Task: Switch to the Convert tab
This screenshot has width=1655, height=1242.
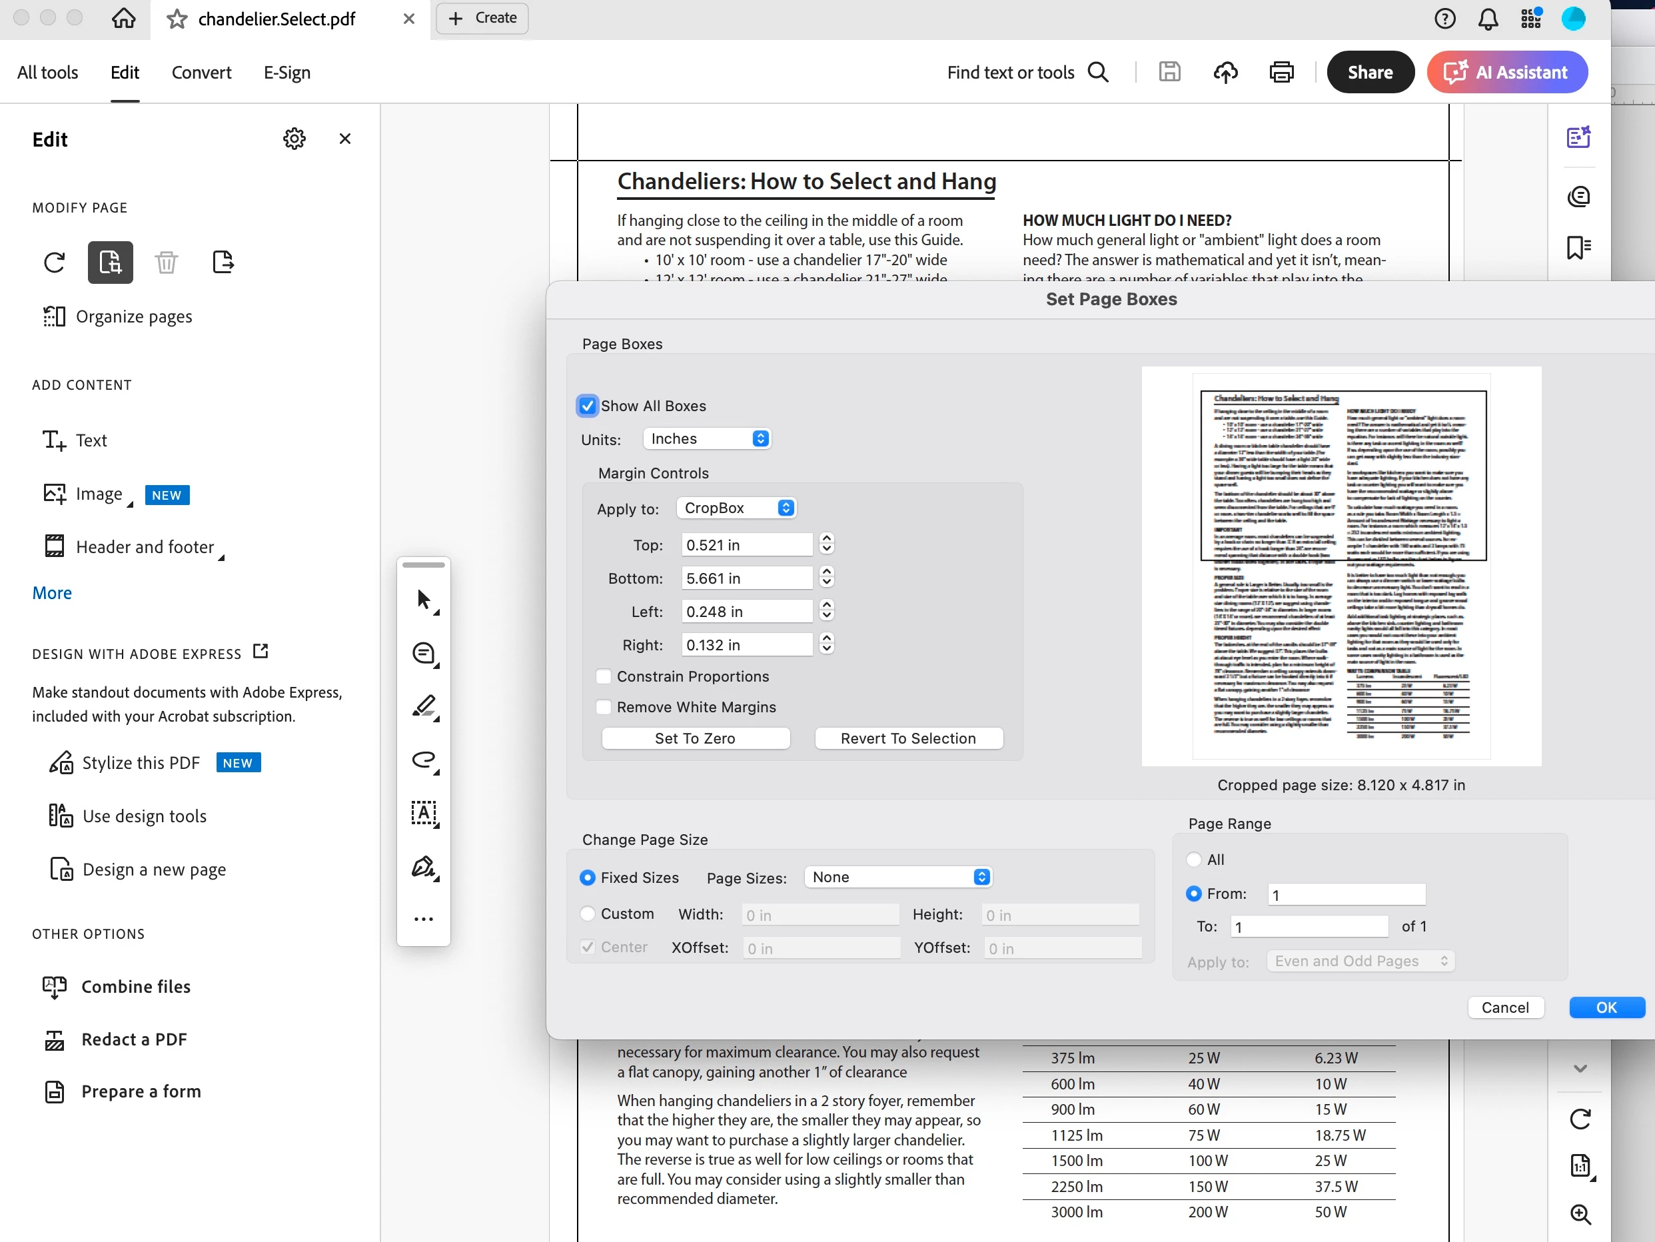Action: click(x=201, y=73)
